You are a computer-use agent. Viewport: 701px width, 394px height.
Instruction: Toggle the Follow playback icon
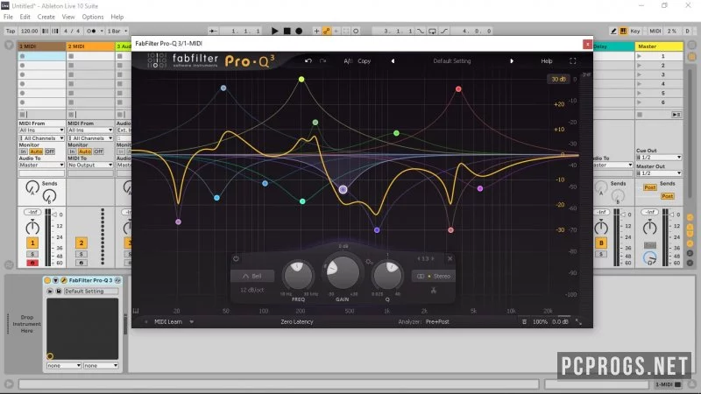[213, 31]
